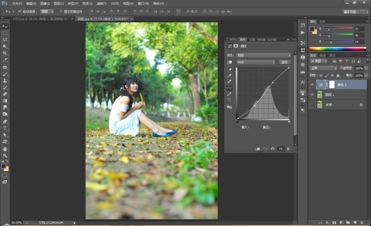Select the Pen tool
This screenshot has width=371, height=226.
[5, 122]
